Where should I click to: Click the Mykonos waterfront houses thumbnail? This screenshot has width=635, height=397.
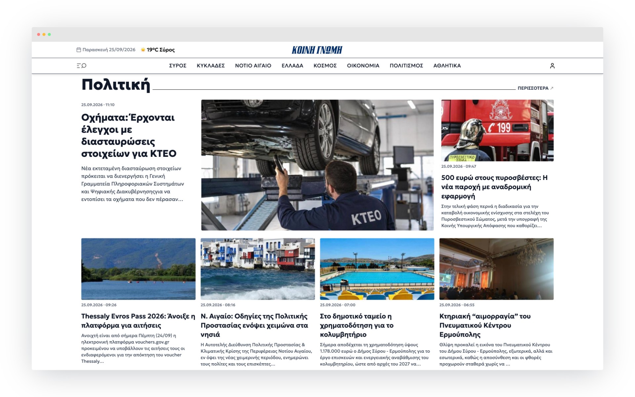coord(258,269)
